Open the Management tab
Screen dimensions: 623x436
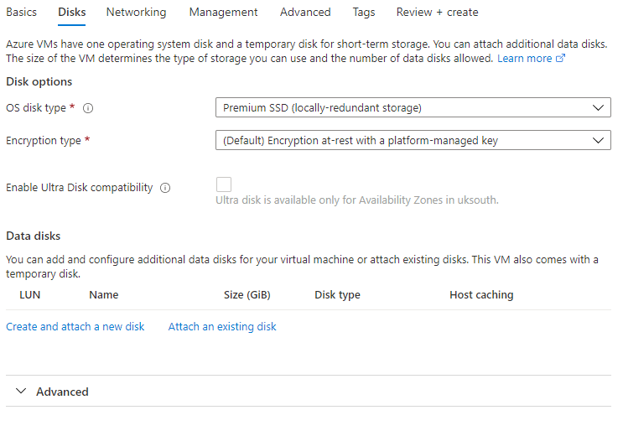[223, 13]
